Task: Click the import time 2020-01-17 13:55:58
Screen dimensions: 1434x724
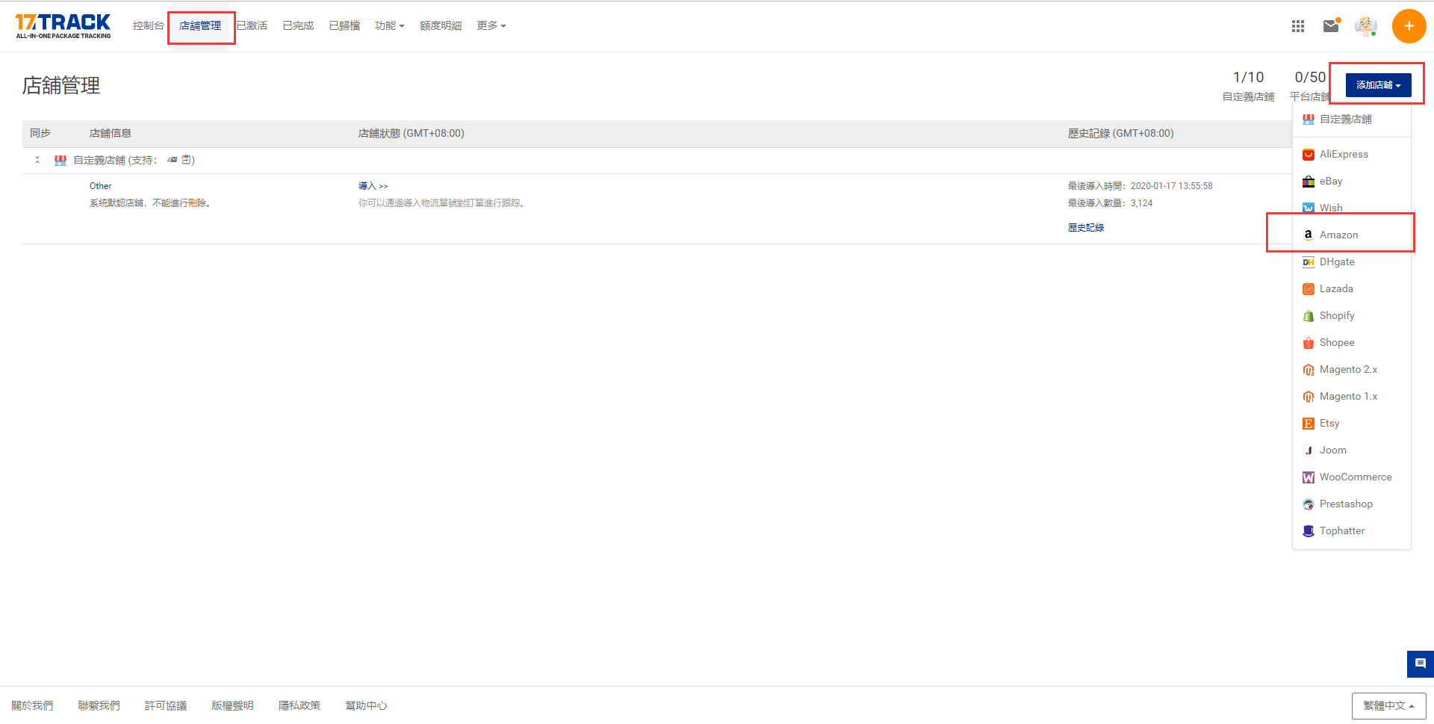Action: click(x=1171, y=186)
